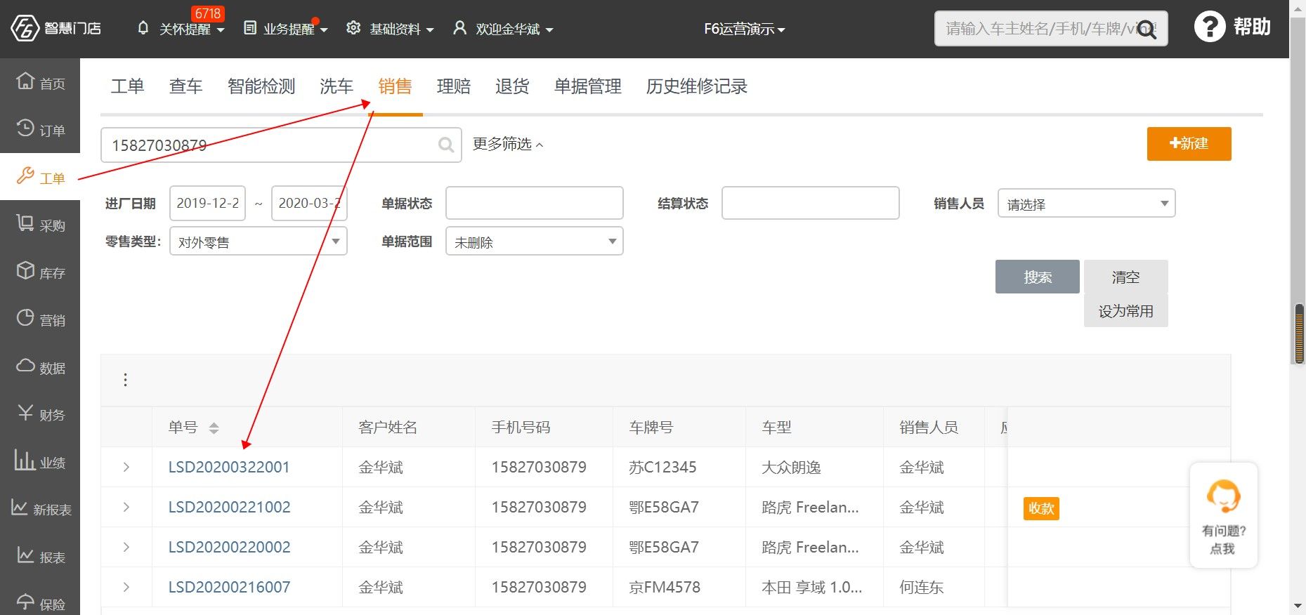Open the 单据范围 未删除 dropdown
The image size is (1306, 615).
(x=534, y=242)
